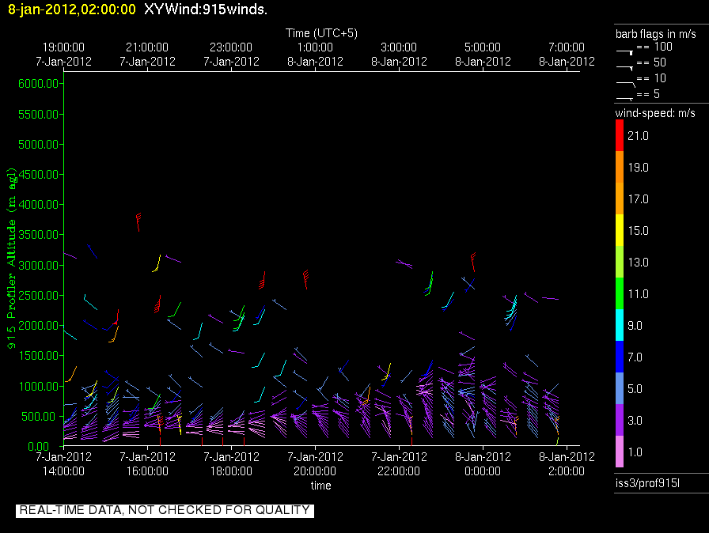
Task: Click the barb flags in m/s legend heading
Action: click(x=656, y=34)
